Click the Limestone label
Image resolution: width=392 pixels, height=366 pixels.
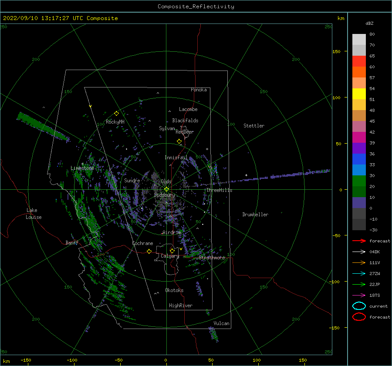[82, 168]
